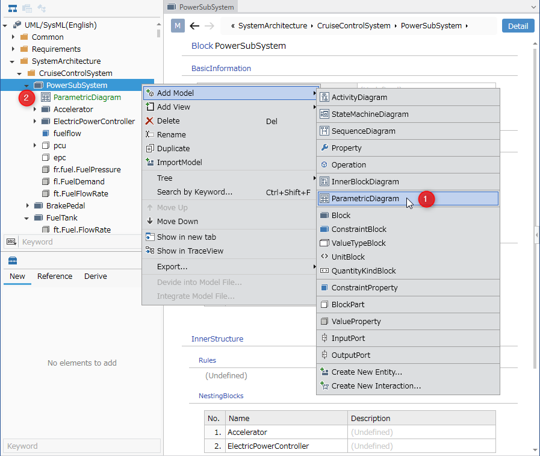Click the ConstraintBlock icon in submenu
This screenshot has height=456, width=540.
pos(324,230)
